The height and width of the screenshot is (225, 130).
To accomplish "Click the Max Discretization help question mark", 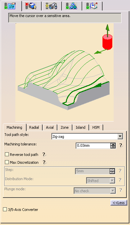I will pyautogui.click(x=45, y=162).
